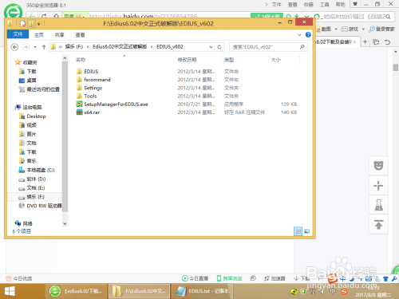Viewport: 399px width, 299px height.
Task: Select the Tools folder
Action: pos(90,96)
